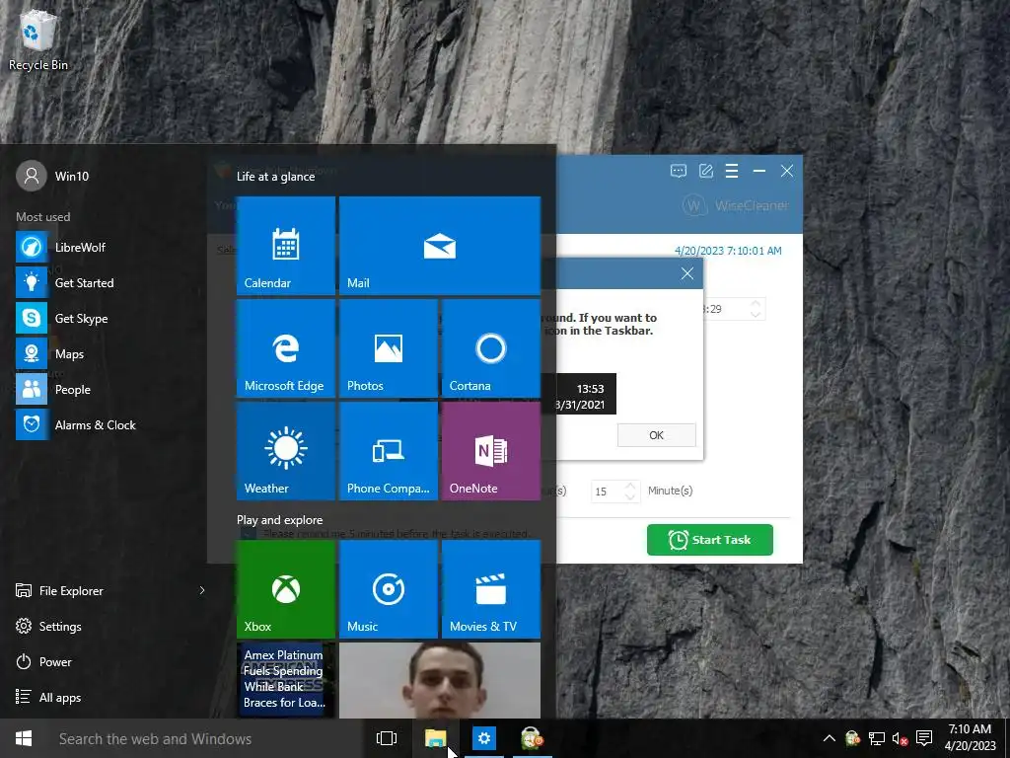This screenshot has height=758, width=1010.
Task: Click the Life at a glance heading
Action: [x=276, y=176]
